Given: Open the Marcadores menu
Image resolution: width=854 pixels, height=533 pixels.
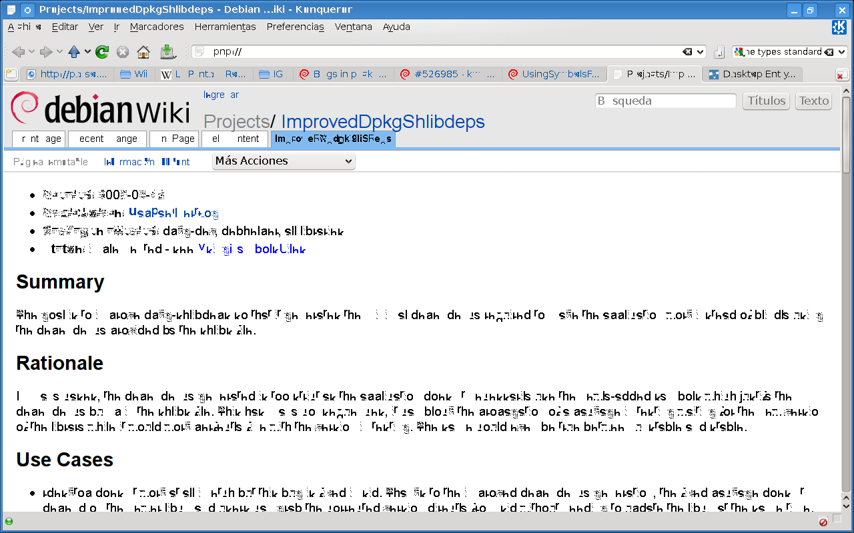Looking at the screenshot, I should pos(157,27).
